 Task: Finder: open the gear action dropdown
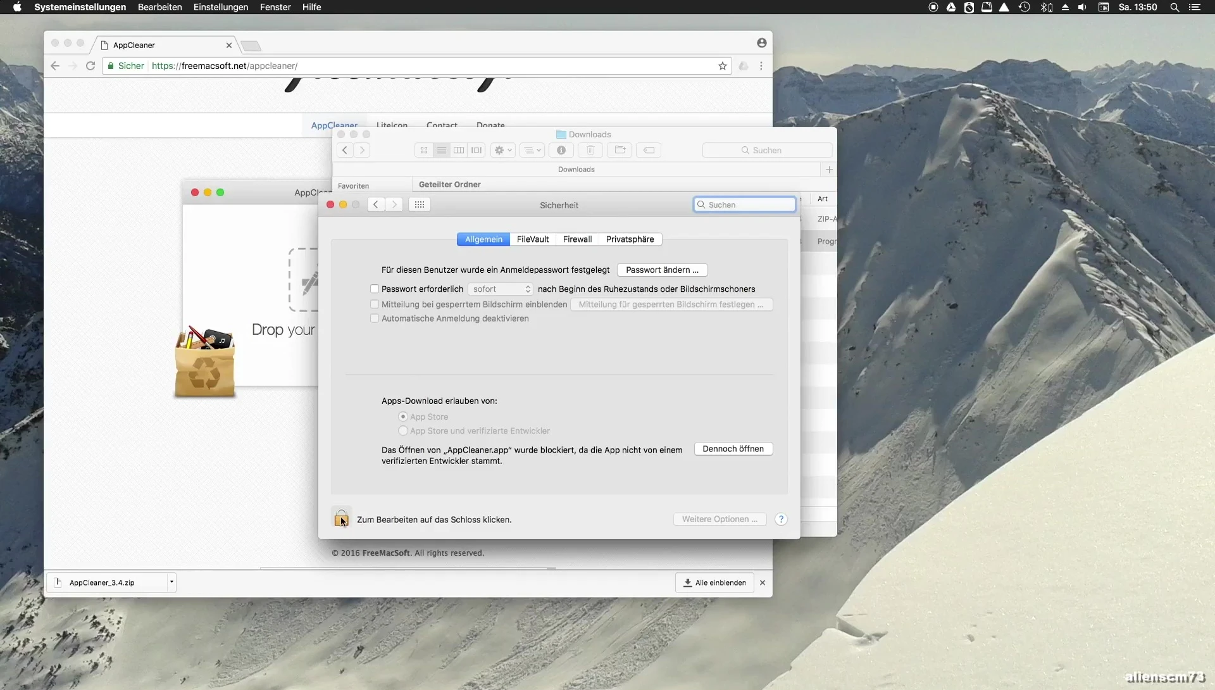[503, 150]
